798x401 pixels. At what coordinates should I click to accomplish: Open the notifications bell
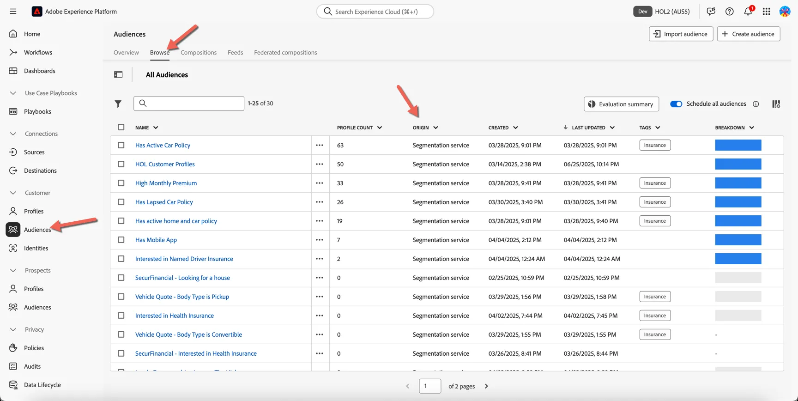[748, 12]
